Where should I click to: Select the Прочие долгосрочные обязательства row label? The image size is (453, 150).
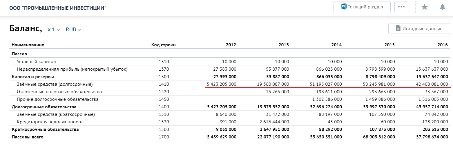point(58,99)
